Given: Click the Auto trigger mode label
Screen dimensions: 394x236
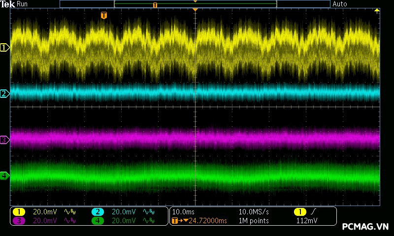Looking at the screenshot, I should click(340, 4).
